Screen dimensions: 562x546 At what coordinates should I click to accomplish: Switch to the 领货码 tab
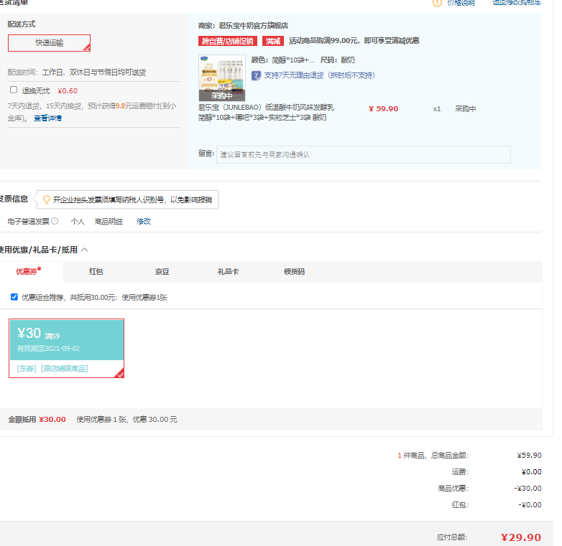pos(294,272)
